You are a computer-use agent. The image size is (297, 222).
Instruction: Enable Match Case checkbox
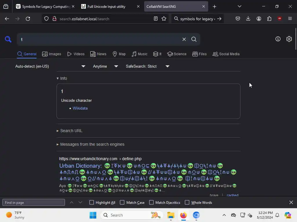coord(122,202)
